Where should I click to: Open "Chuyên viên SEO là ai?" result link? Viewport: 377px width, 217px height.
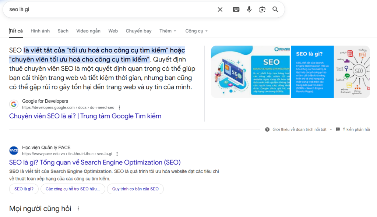(85, 116)
